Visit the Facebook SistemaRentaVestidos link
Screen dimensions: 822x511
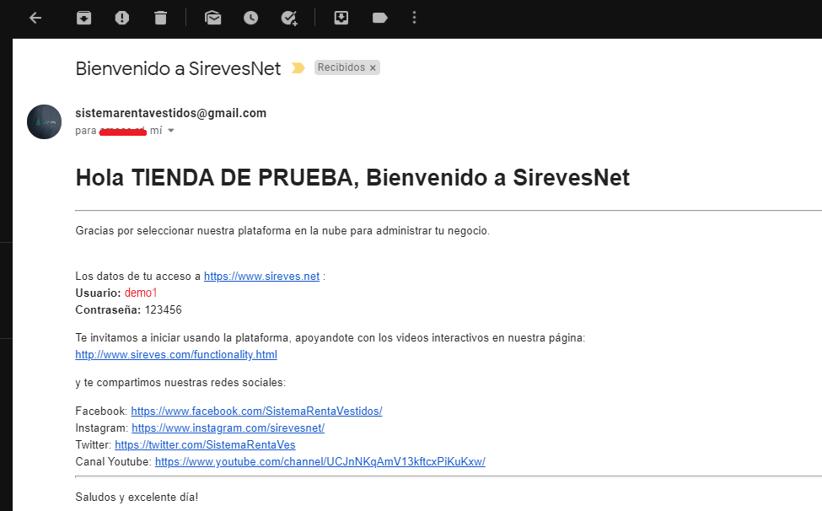point(256,411)
